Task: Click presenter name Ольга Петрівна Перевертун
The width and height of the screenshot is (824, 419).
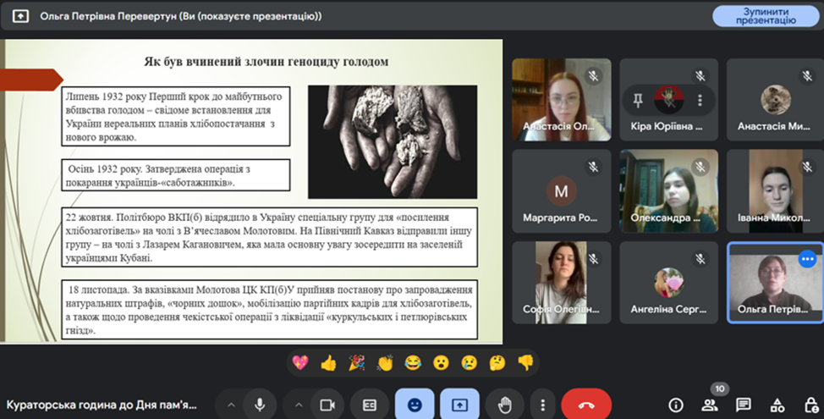Action: [109, 16]
